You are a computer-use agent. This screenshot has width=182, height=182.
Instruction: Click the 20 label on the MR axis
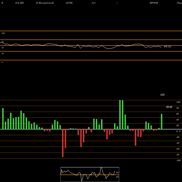(x=178, y=126)
